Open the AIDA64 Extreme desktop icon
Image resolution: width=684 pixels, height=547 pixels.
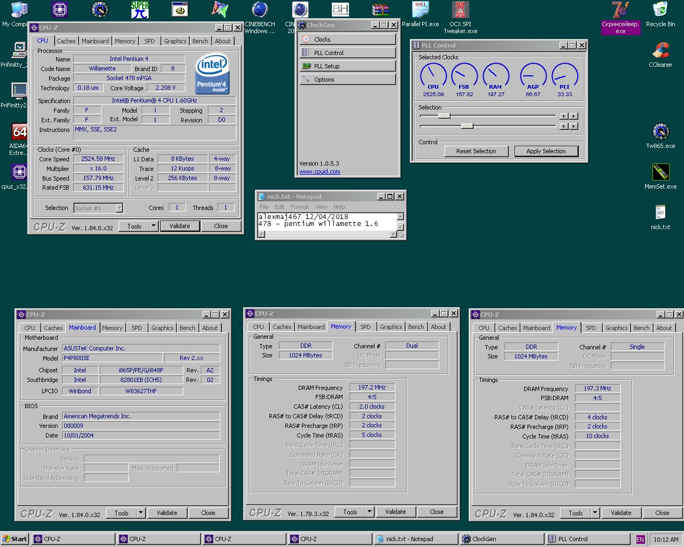(x=19, y=131)
